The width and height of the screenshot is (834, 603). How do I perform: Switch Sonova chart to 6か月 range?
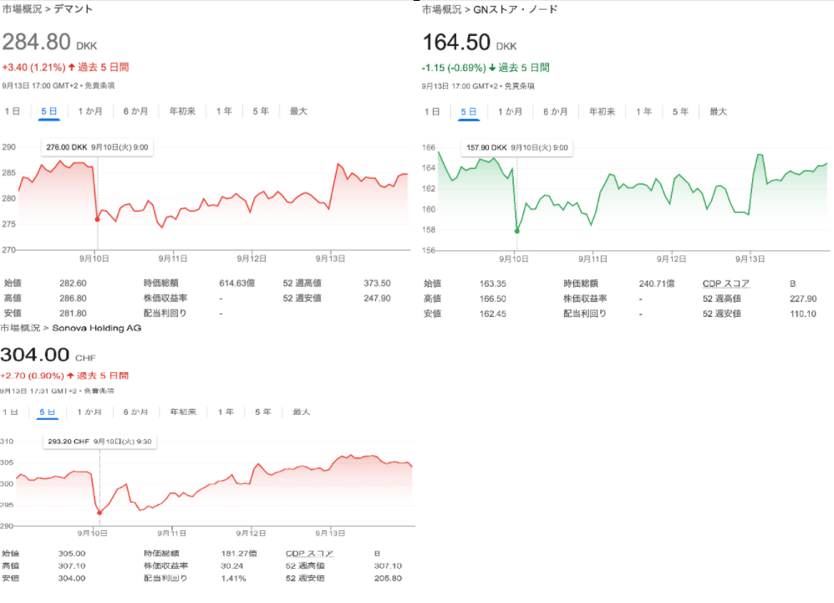pos(135,412)
